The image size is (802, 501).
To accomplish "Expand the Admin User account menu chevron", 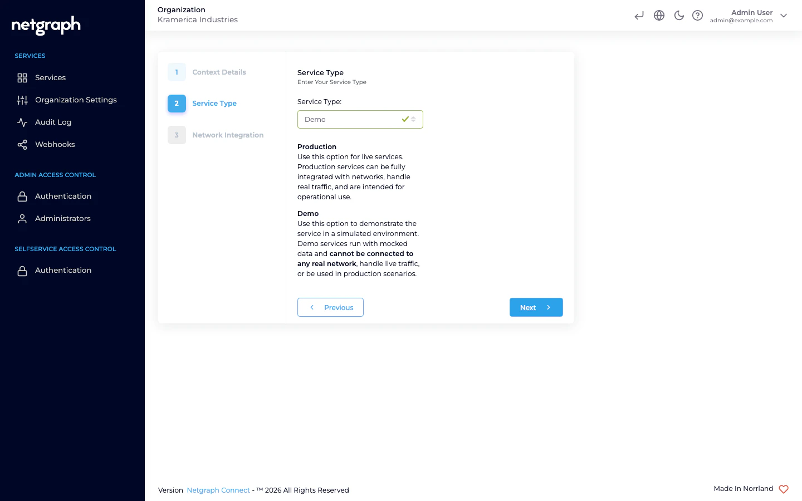I will point(784,16).
